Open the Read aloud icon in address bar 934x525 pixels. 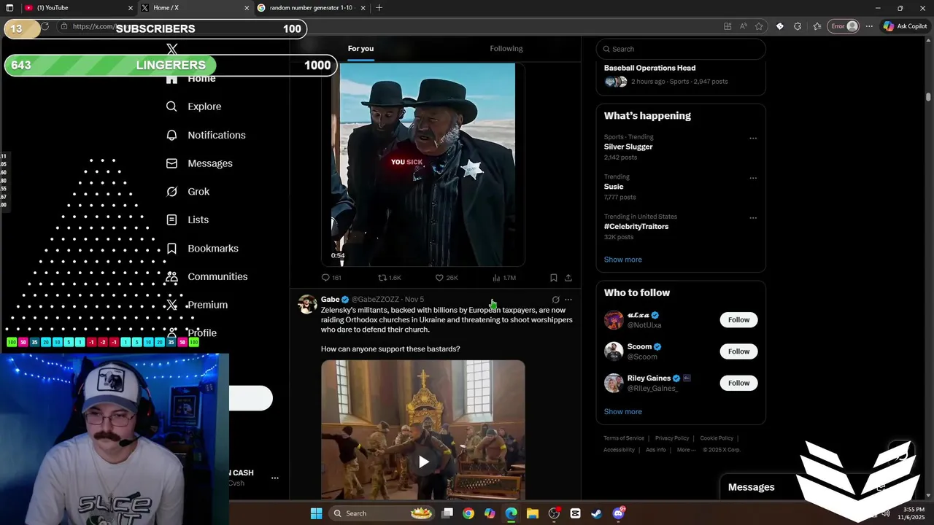743,26
